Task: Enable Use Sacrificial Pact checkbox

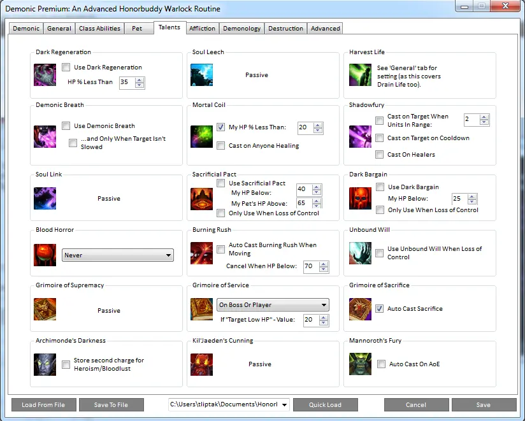Action: 220,183
